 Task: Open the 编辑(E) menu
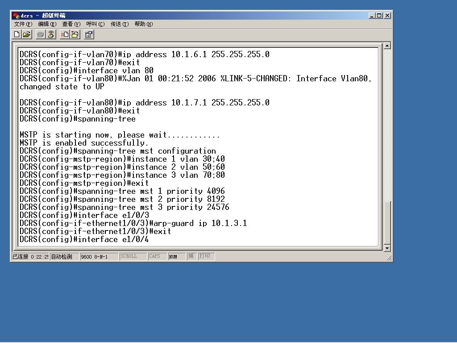(47, 24)
